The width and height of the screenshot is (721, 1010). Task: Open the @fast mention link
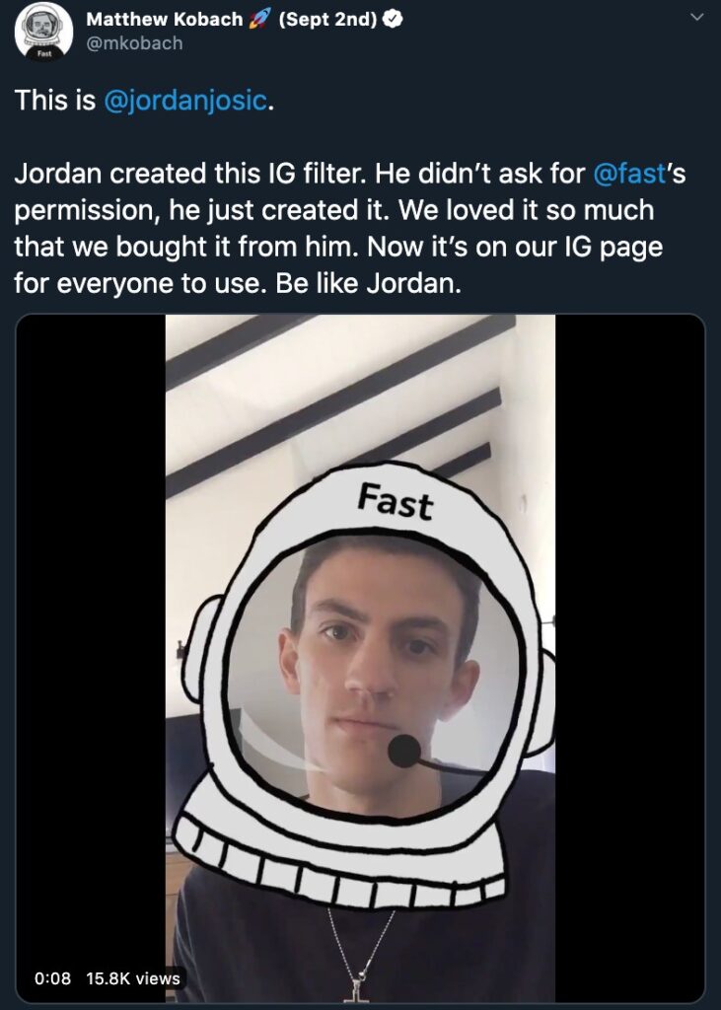(629, 174)
